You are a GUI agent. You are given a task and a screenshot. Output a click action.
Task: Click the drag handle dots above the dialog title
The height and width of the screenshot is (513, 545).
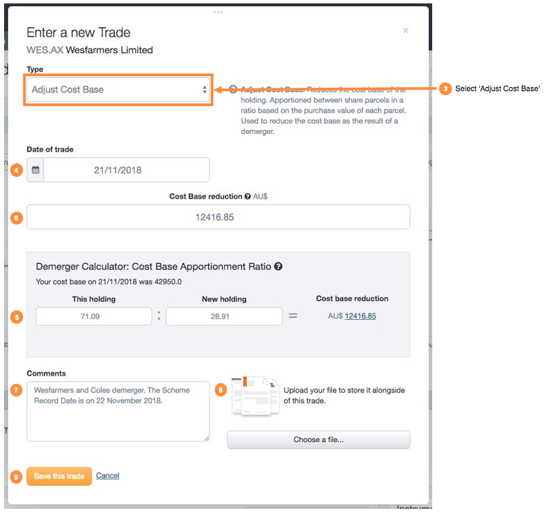pos(218,12)
